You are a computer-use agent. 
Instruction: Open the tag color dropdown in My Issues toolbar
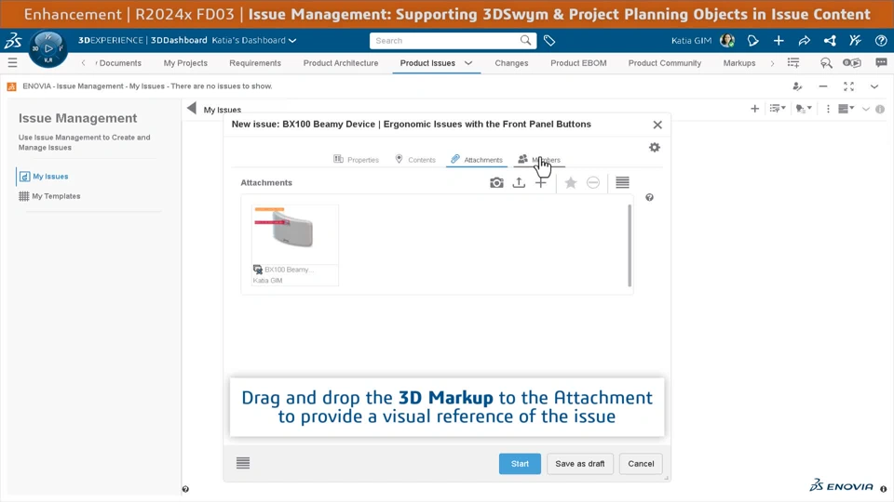[804, 109]
